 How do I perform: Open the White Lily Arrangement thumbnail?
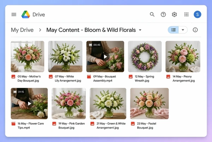pyautogui.click(x=65, y=57)
